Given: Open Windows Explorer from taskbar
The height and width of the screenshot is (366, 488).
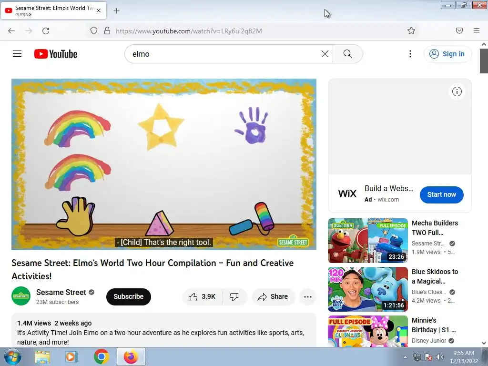Looking at the screenshot, I should click(x=42, y=356).
